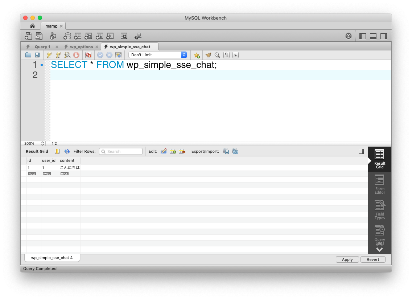Create a new table with the toolbar icon
This screenshot has height=299, width=412.
(x=77, y=36)
